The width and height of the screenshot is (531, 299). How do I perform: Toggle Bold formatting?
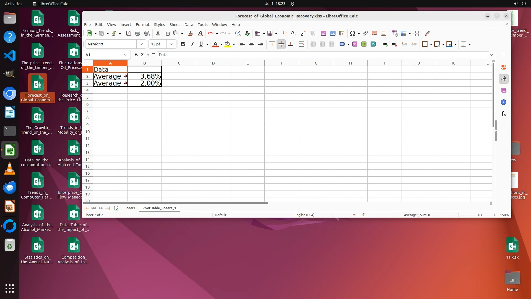pyautogui.click(x=183, y=44)
